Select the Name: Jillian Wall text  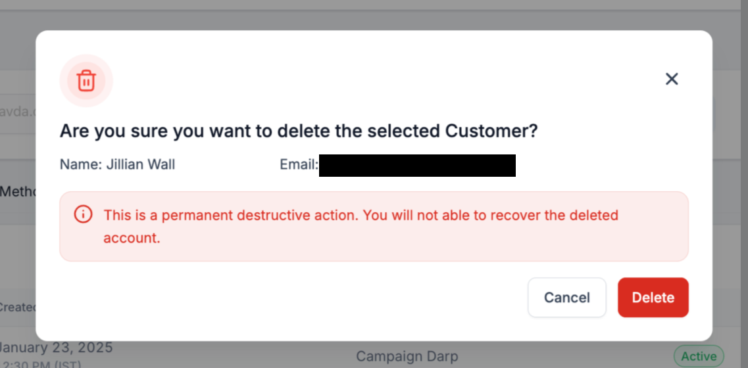click(x=117, y=165)
